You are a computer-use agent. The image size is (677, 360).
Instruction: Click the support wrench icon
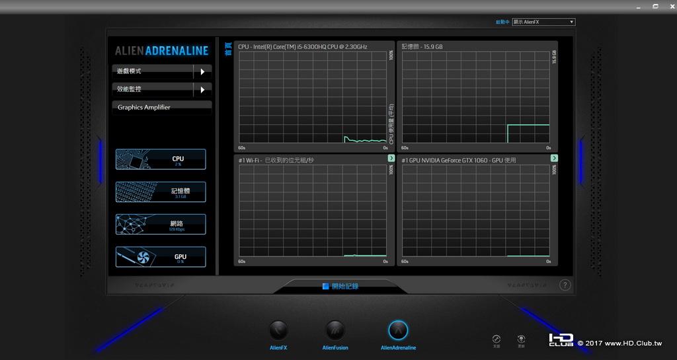pyautogui.click(x=497, y=339)
